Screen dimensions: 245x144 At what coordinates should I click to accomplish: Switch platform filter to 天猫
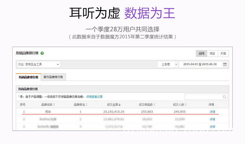coord(223,53)
